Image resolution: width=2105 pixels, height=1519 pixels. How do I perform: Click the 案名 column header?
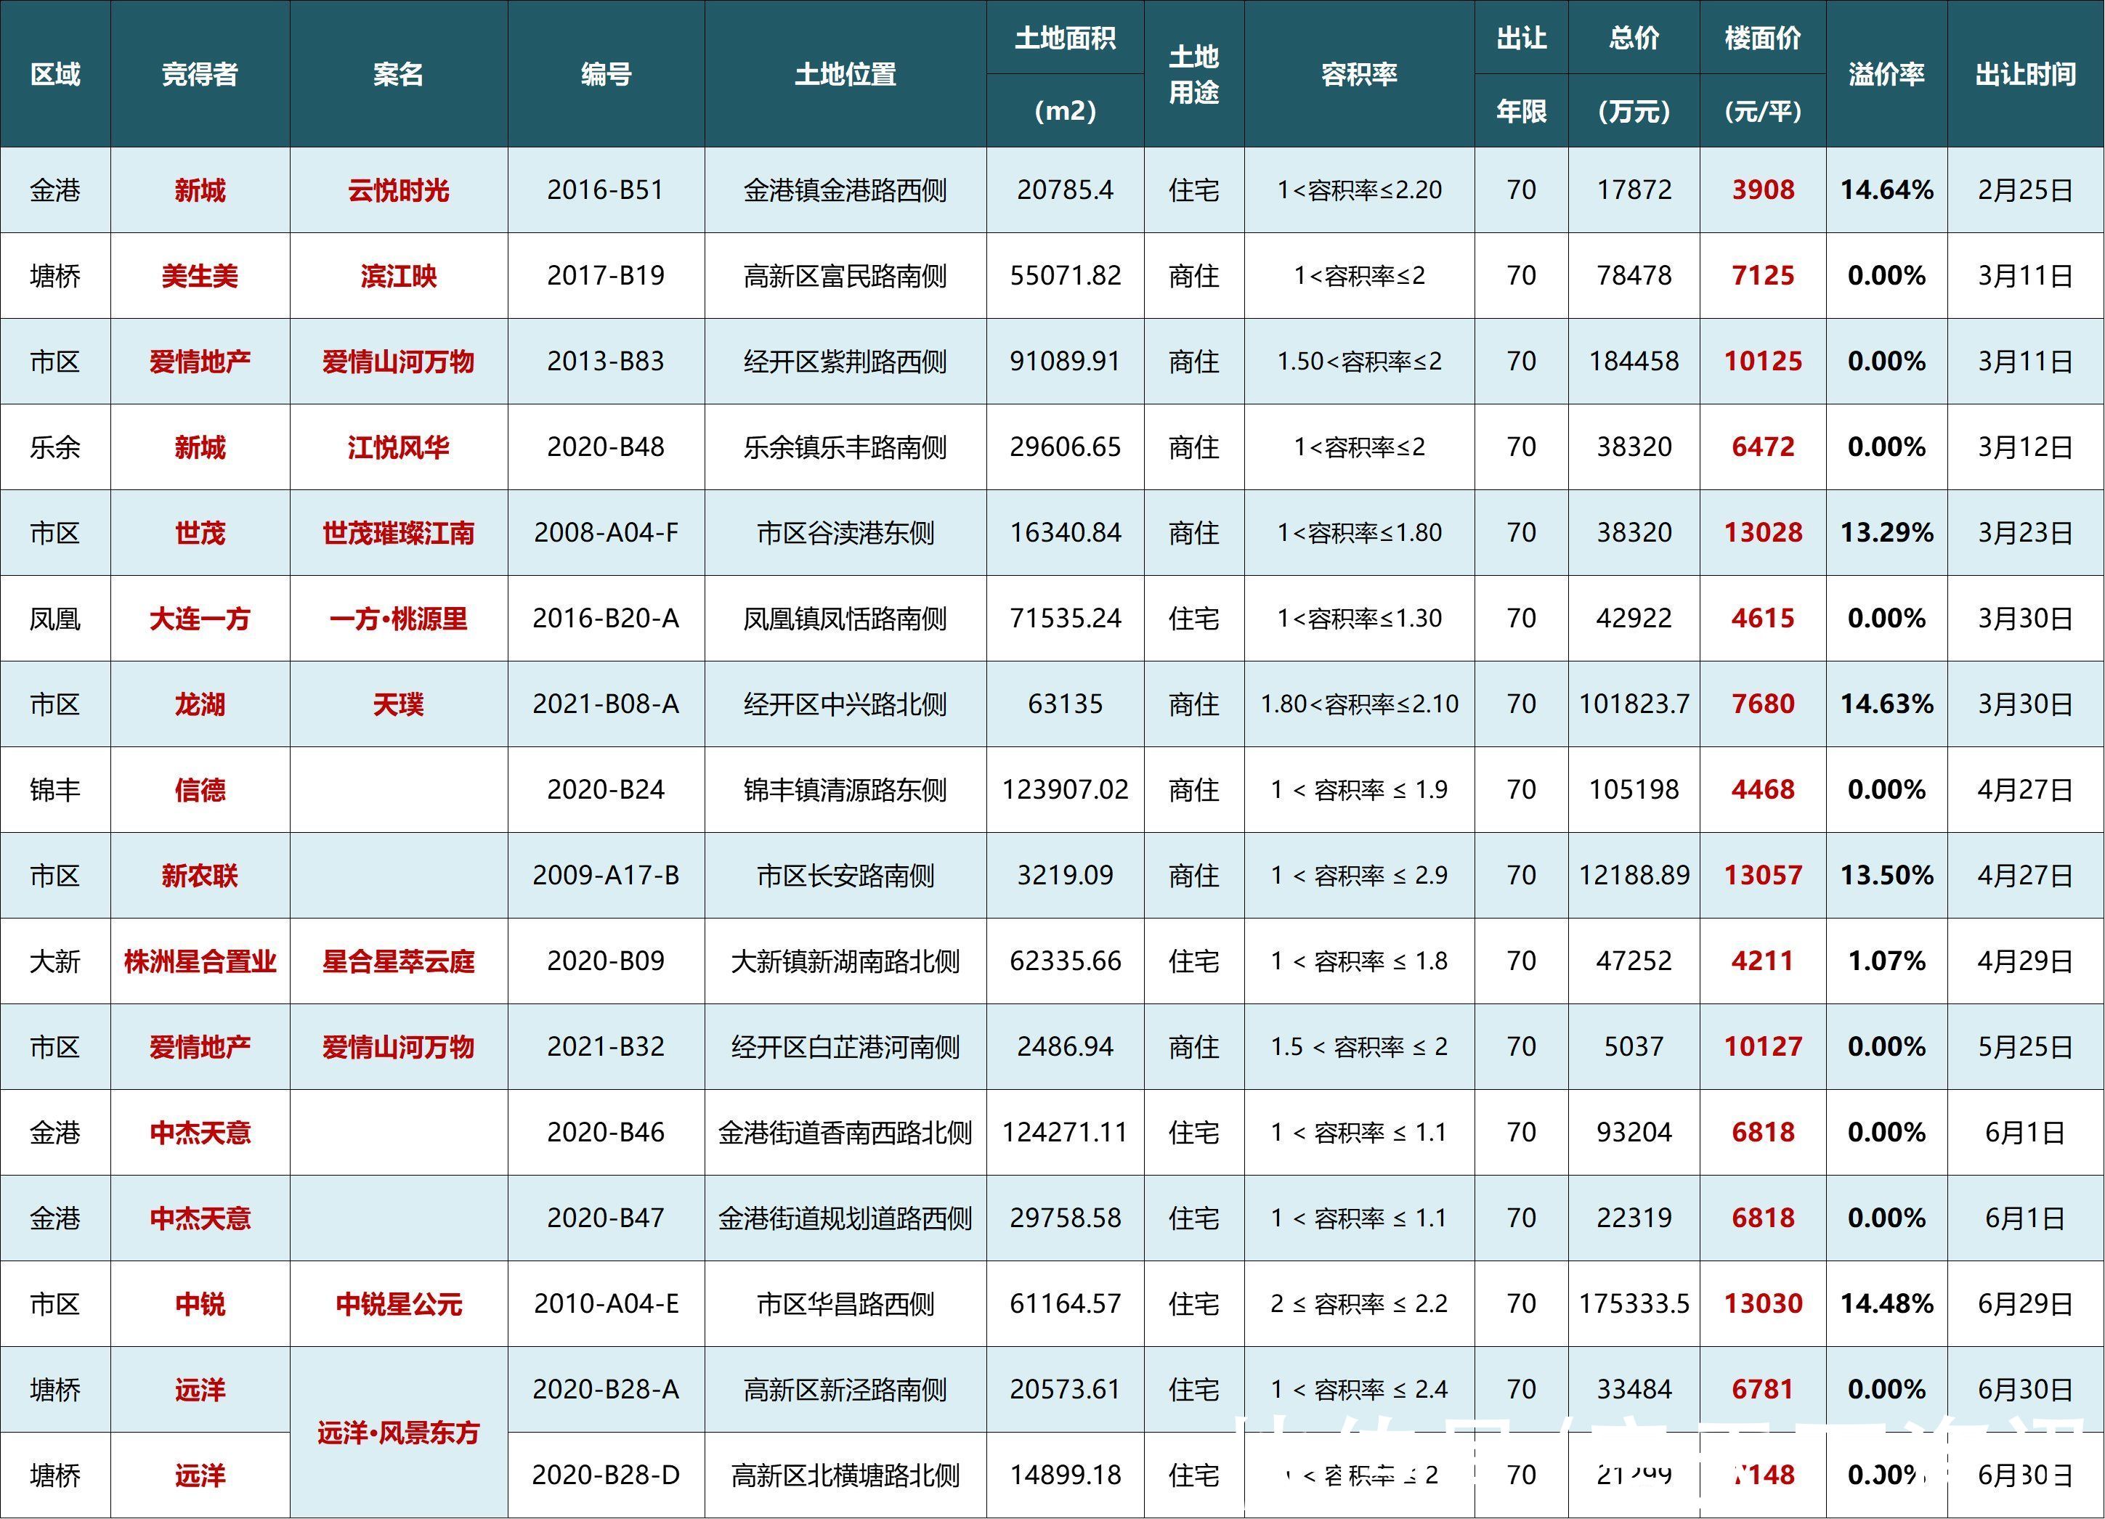point(398,74)
